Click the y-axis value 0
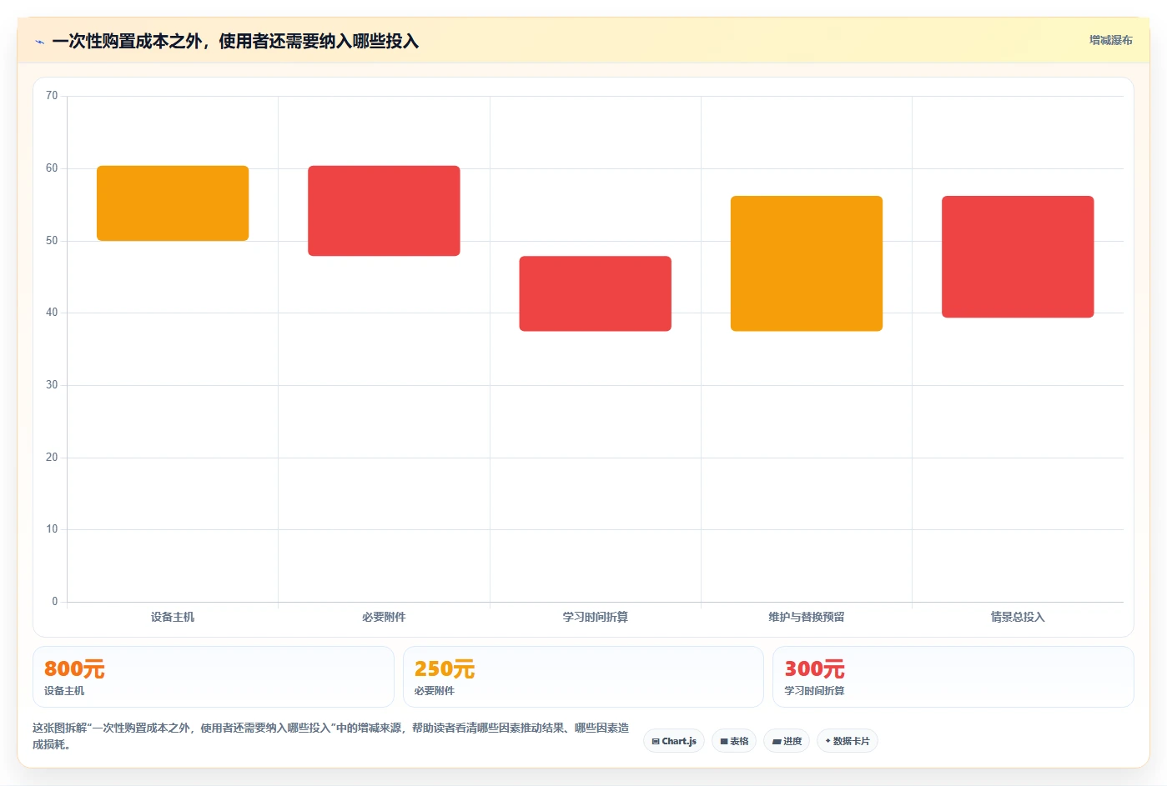The width and height of the screenshot is (1167, 786). 55,602
